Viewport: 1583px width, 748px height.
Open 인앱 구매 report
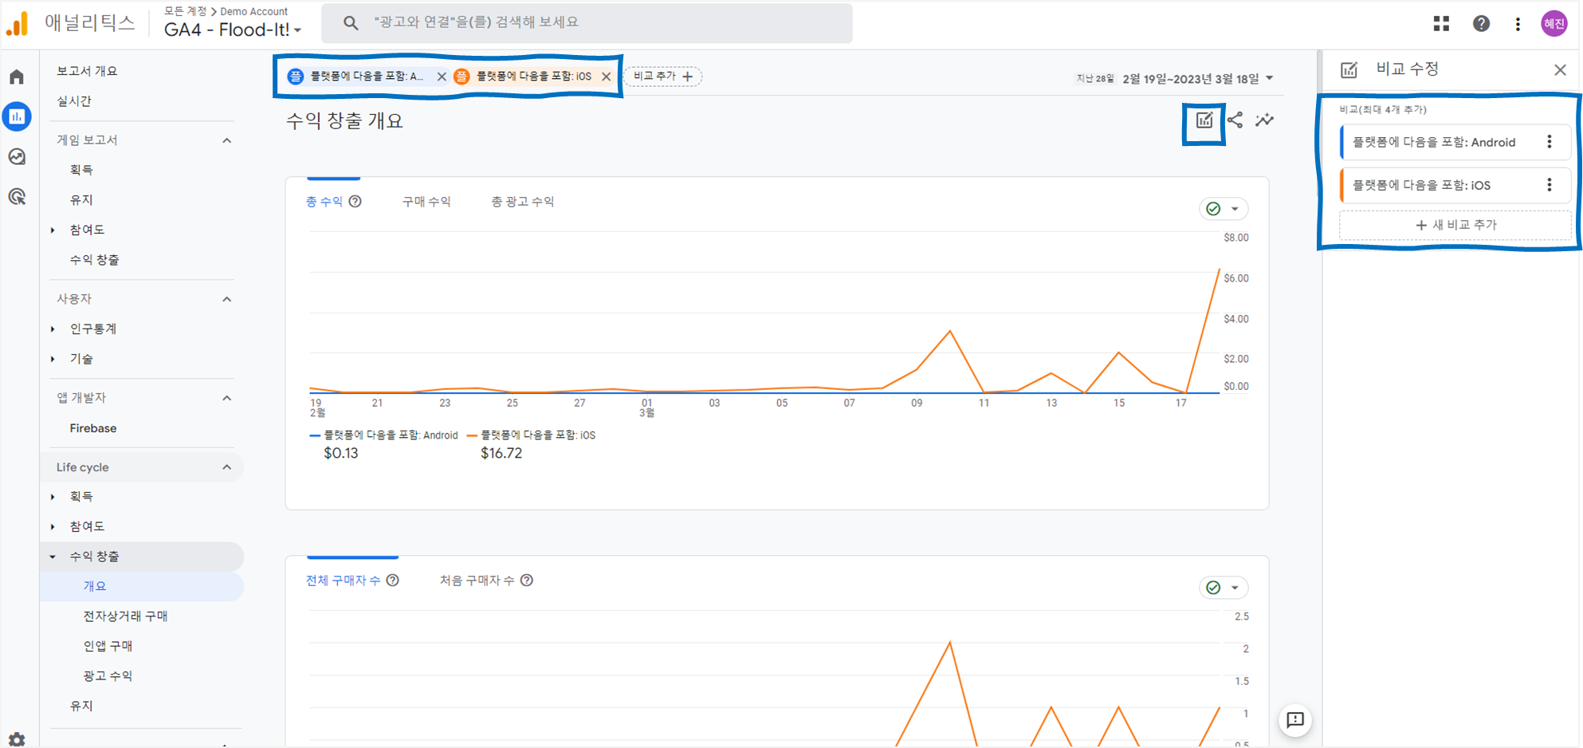(x=108, y=646)
